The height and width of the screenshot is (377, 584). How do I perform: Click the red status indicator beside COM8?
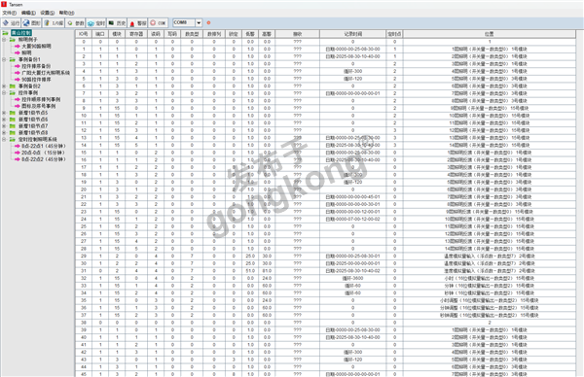click(208, 23)
